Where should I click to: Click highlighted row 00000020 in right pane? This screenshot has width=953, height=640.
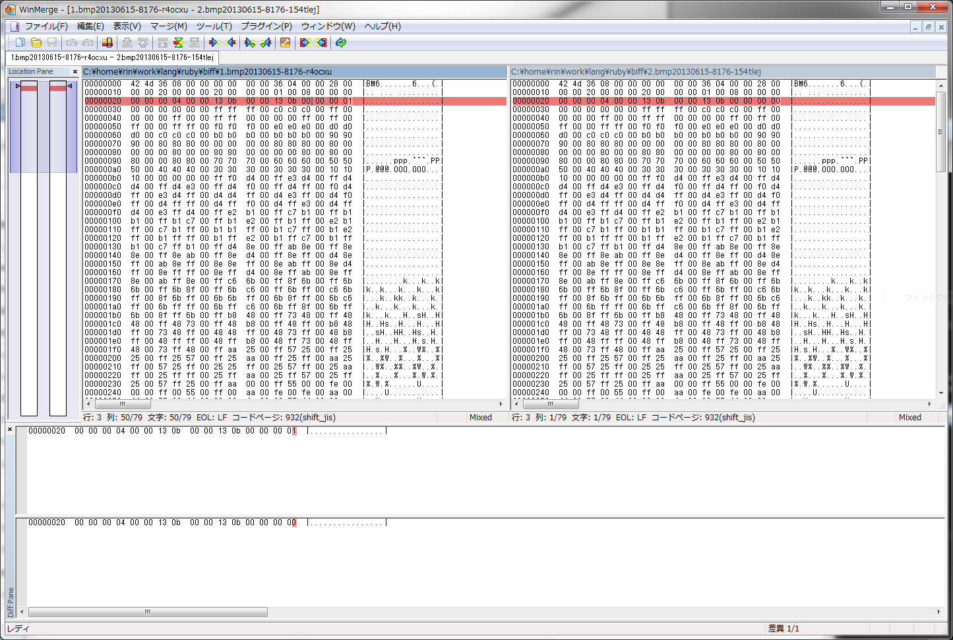pos(723,101)
